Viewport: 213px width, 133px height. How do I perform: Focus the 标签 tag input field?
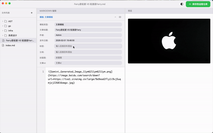tap(88, 46)
